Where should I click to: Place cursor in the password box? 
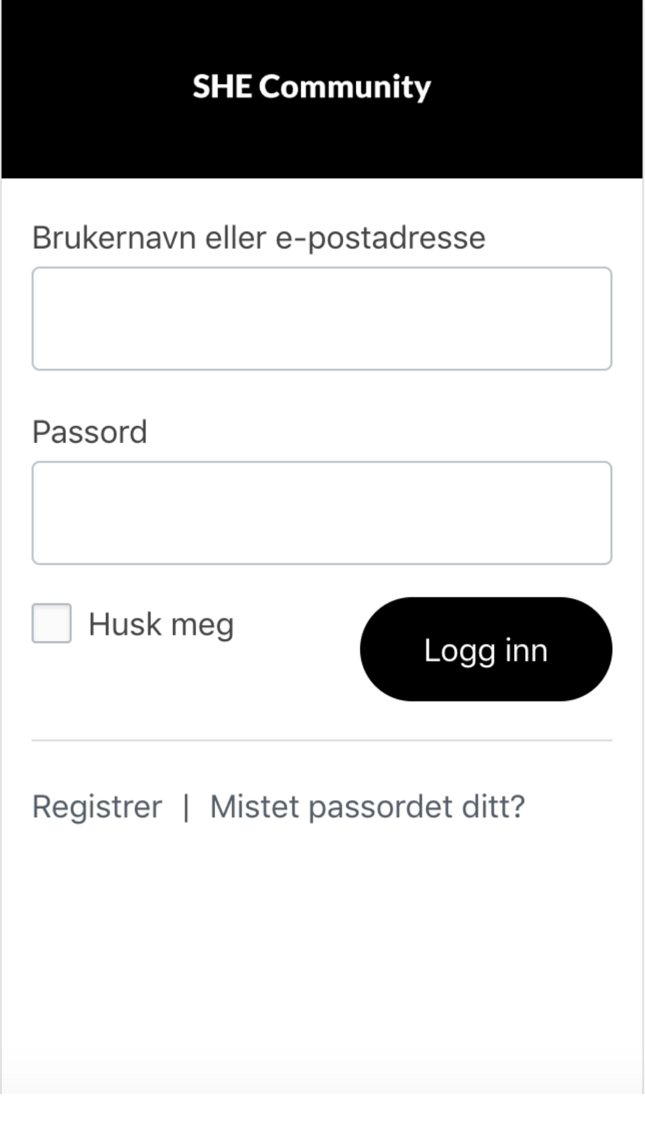322,513
